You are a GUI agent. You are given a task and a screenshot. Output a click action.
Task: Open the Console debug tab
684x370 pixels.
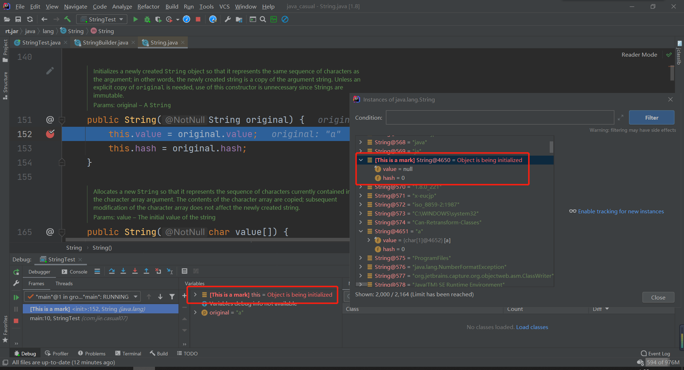click(74, 272)
